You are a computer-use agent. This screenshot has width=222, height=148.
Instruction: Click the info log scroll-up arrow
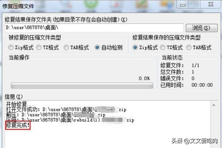pyautogui.click(x=214, y=105)
